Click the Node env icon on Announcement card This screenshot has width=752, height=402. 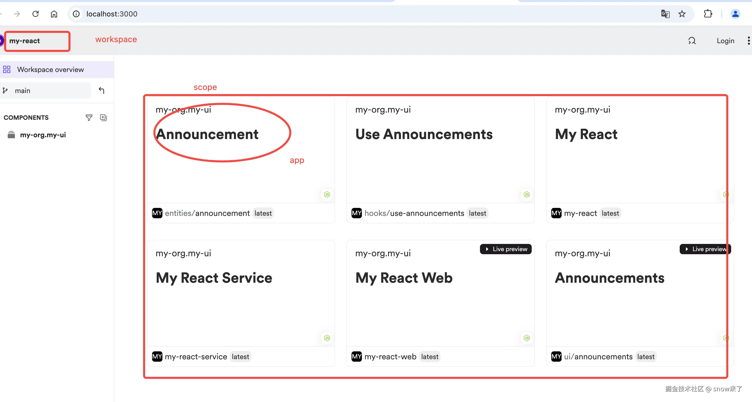click(x=327, y=194)
